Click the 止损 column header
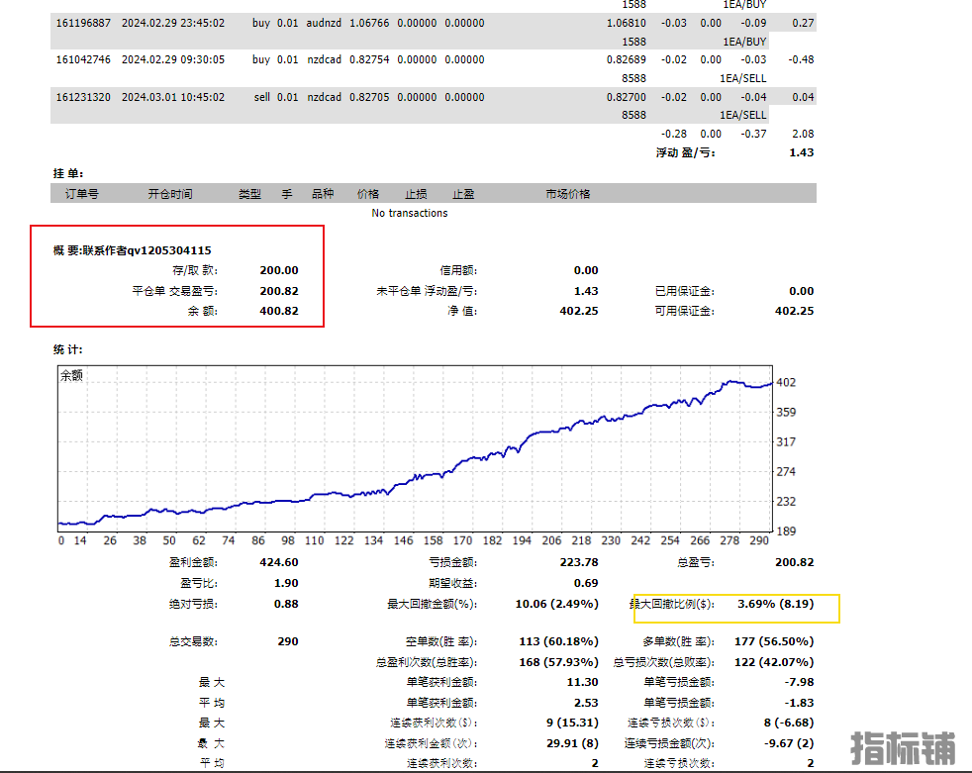The image size is (972, 773). point(416,194)
